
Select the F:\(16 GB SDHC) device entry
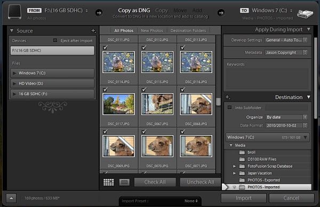click(x=52, y=51)
